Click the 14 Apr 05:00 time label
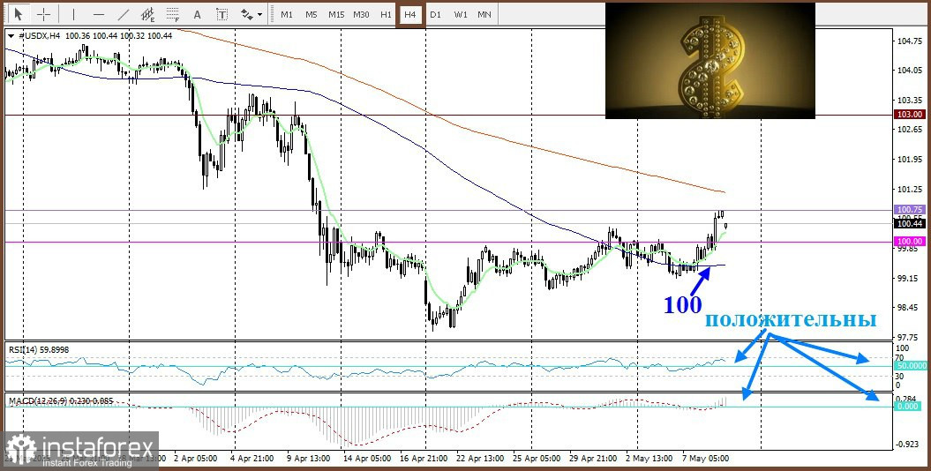This screenshot has height=471, width=931. pos(367,459)
